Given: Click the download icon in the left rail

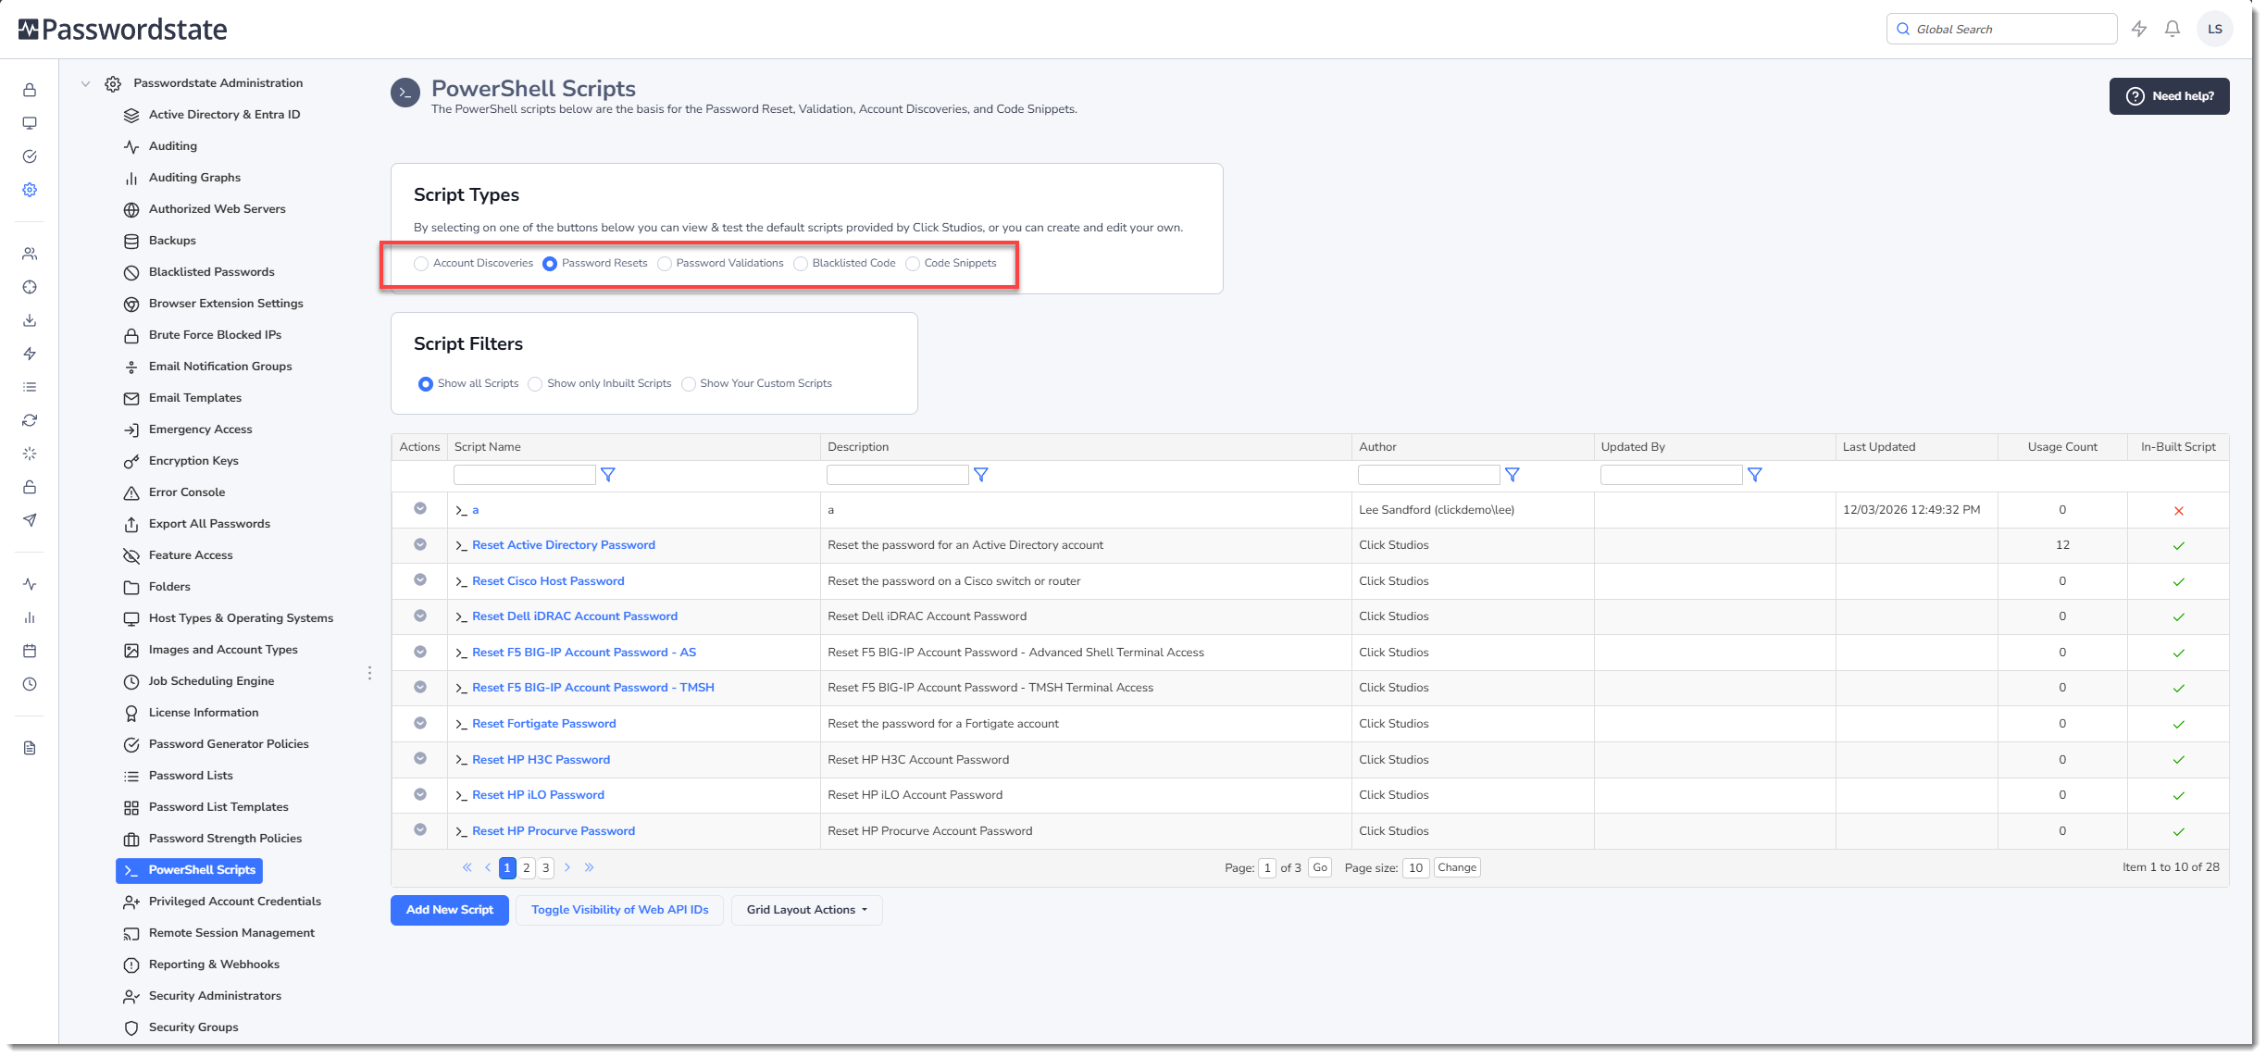Looking at the screenshot, I should coord(30,320).
